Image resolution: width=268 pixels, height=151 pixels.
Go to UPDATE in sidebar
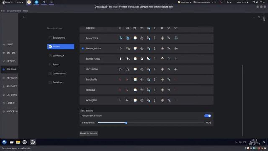click(x=10, y=103)
